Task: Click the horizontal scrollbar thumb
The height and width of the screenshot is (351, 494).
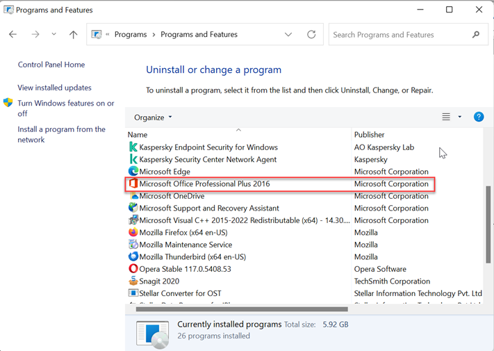Action: tap(242, 309)
